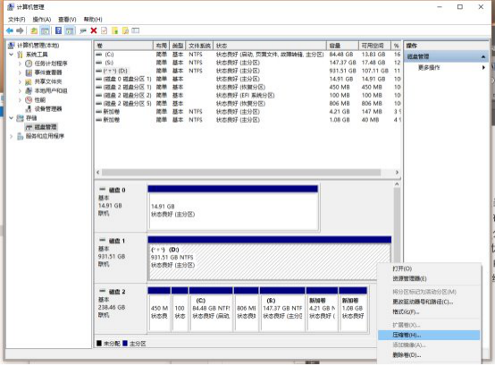495x366 pixels.
Task: Expand the 服务和应用程序 tree node
Action: (12, 136)
